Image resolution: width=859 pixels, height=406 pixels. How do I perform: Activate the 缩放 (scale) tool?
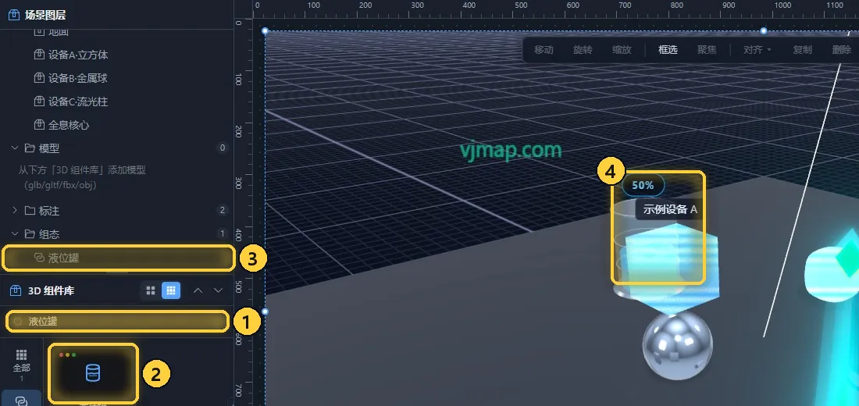622,50
